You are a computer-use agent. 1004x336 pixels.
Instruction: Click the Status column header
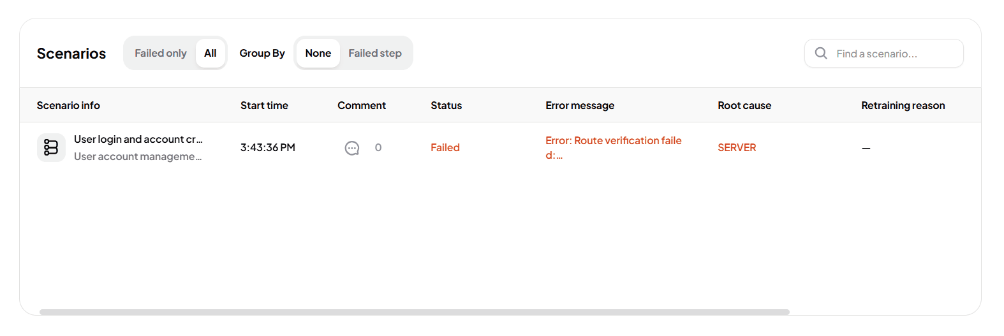(x=447, y=105)
